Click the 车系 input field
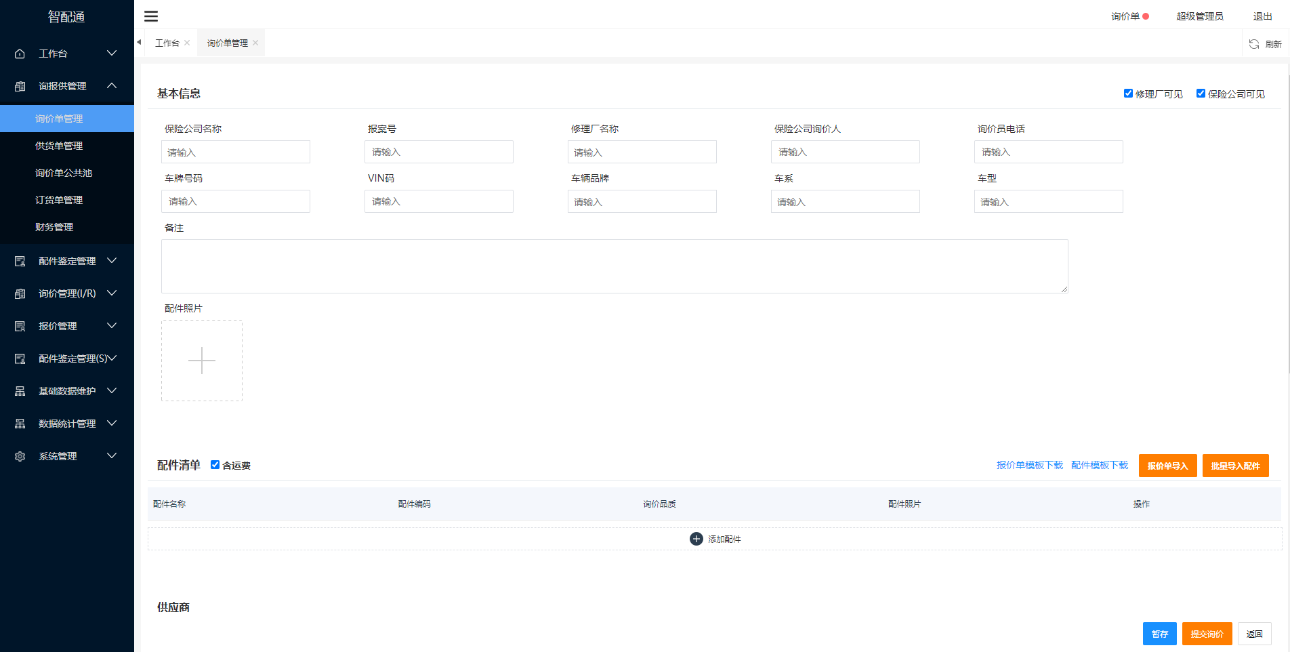The width and height of the screenshot is (1290, 652). (846, 201)
